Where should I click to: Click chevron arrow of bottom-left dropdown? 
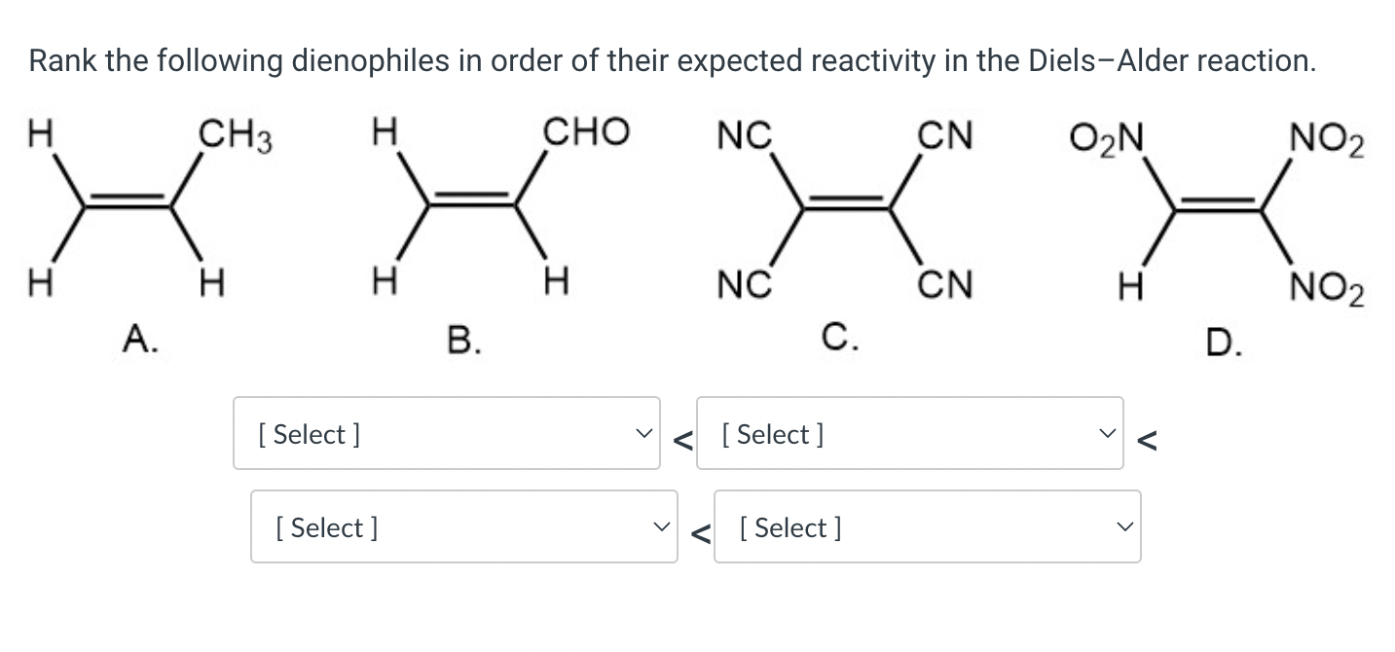659,527
